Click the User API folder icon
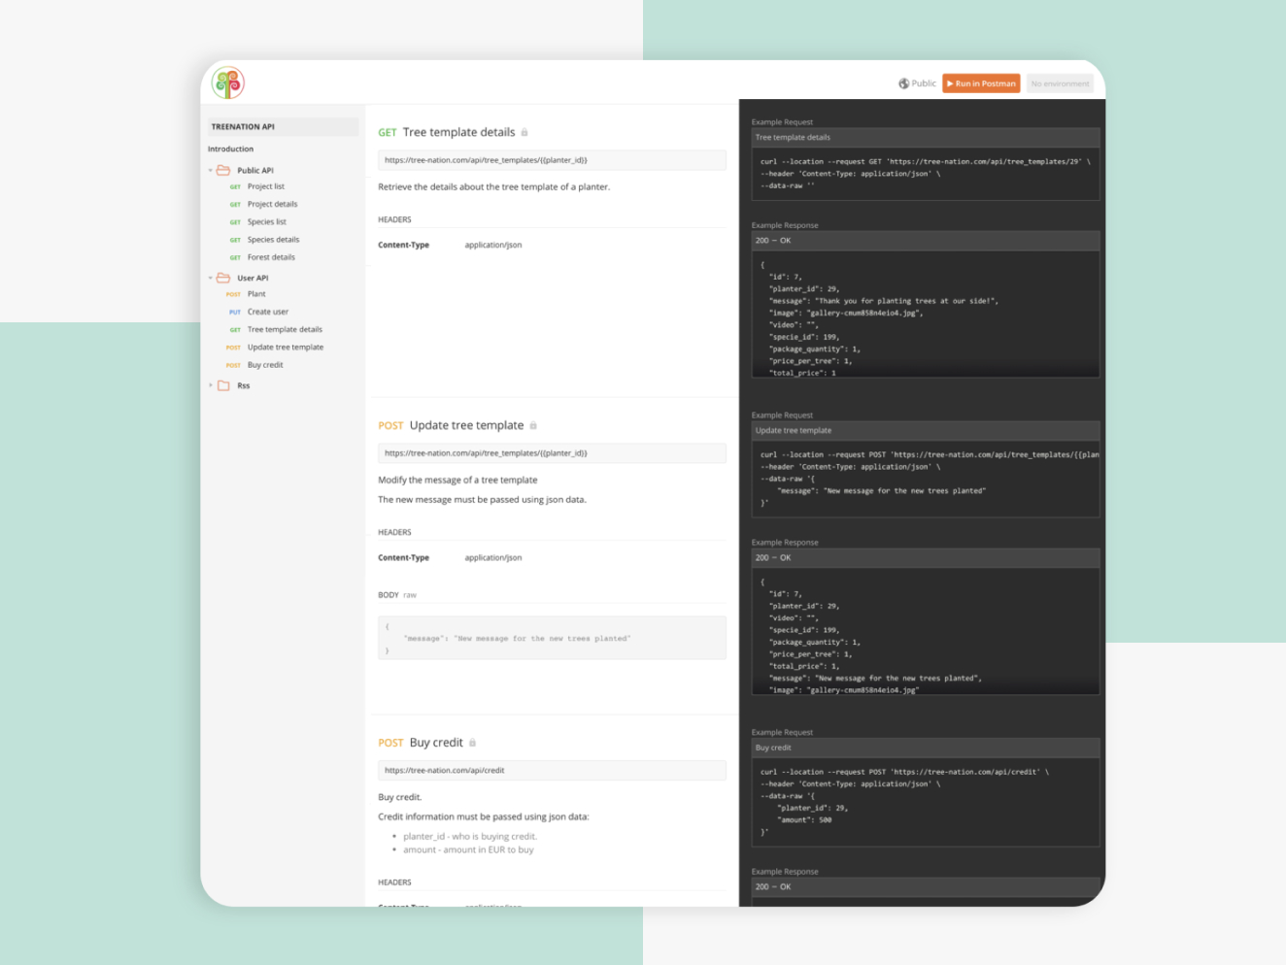 click(x=223, y=278)
